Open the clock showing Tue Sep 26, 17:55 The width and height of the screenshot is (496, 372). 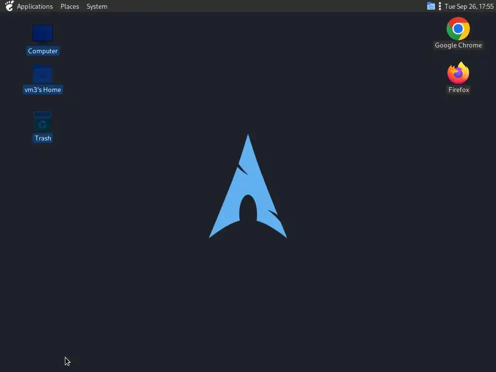469,6
